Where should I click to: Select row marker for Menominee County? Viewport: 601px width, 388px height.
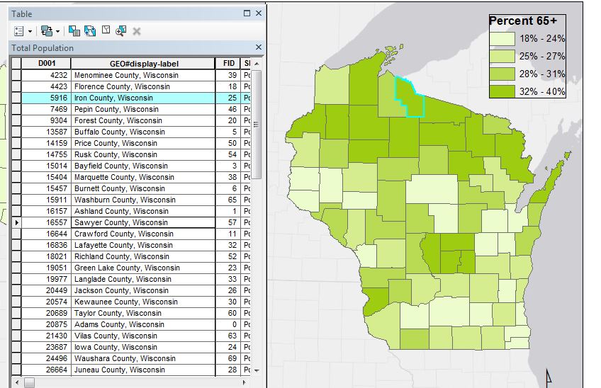tap(16, 75)
